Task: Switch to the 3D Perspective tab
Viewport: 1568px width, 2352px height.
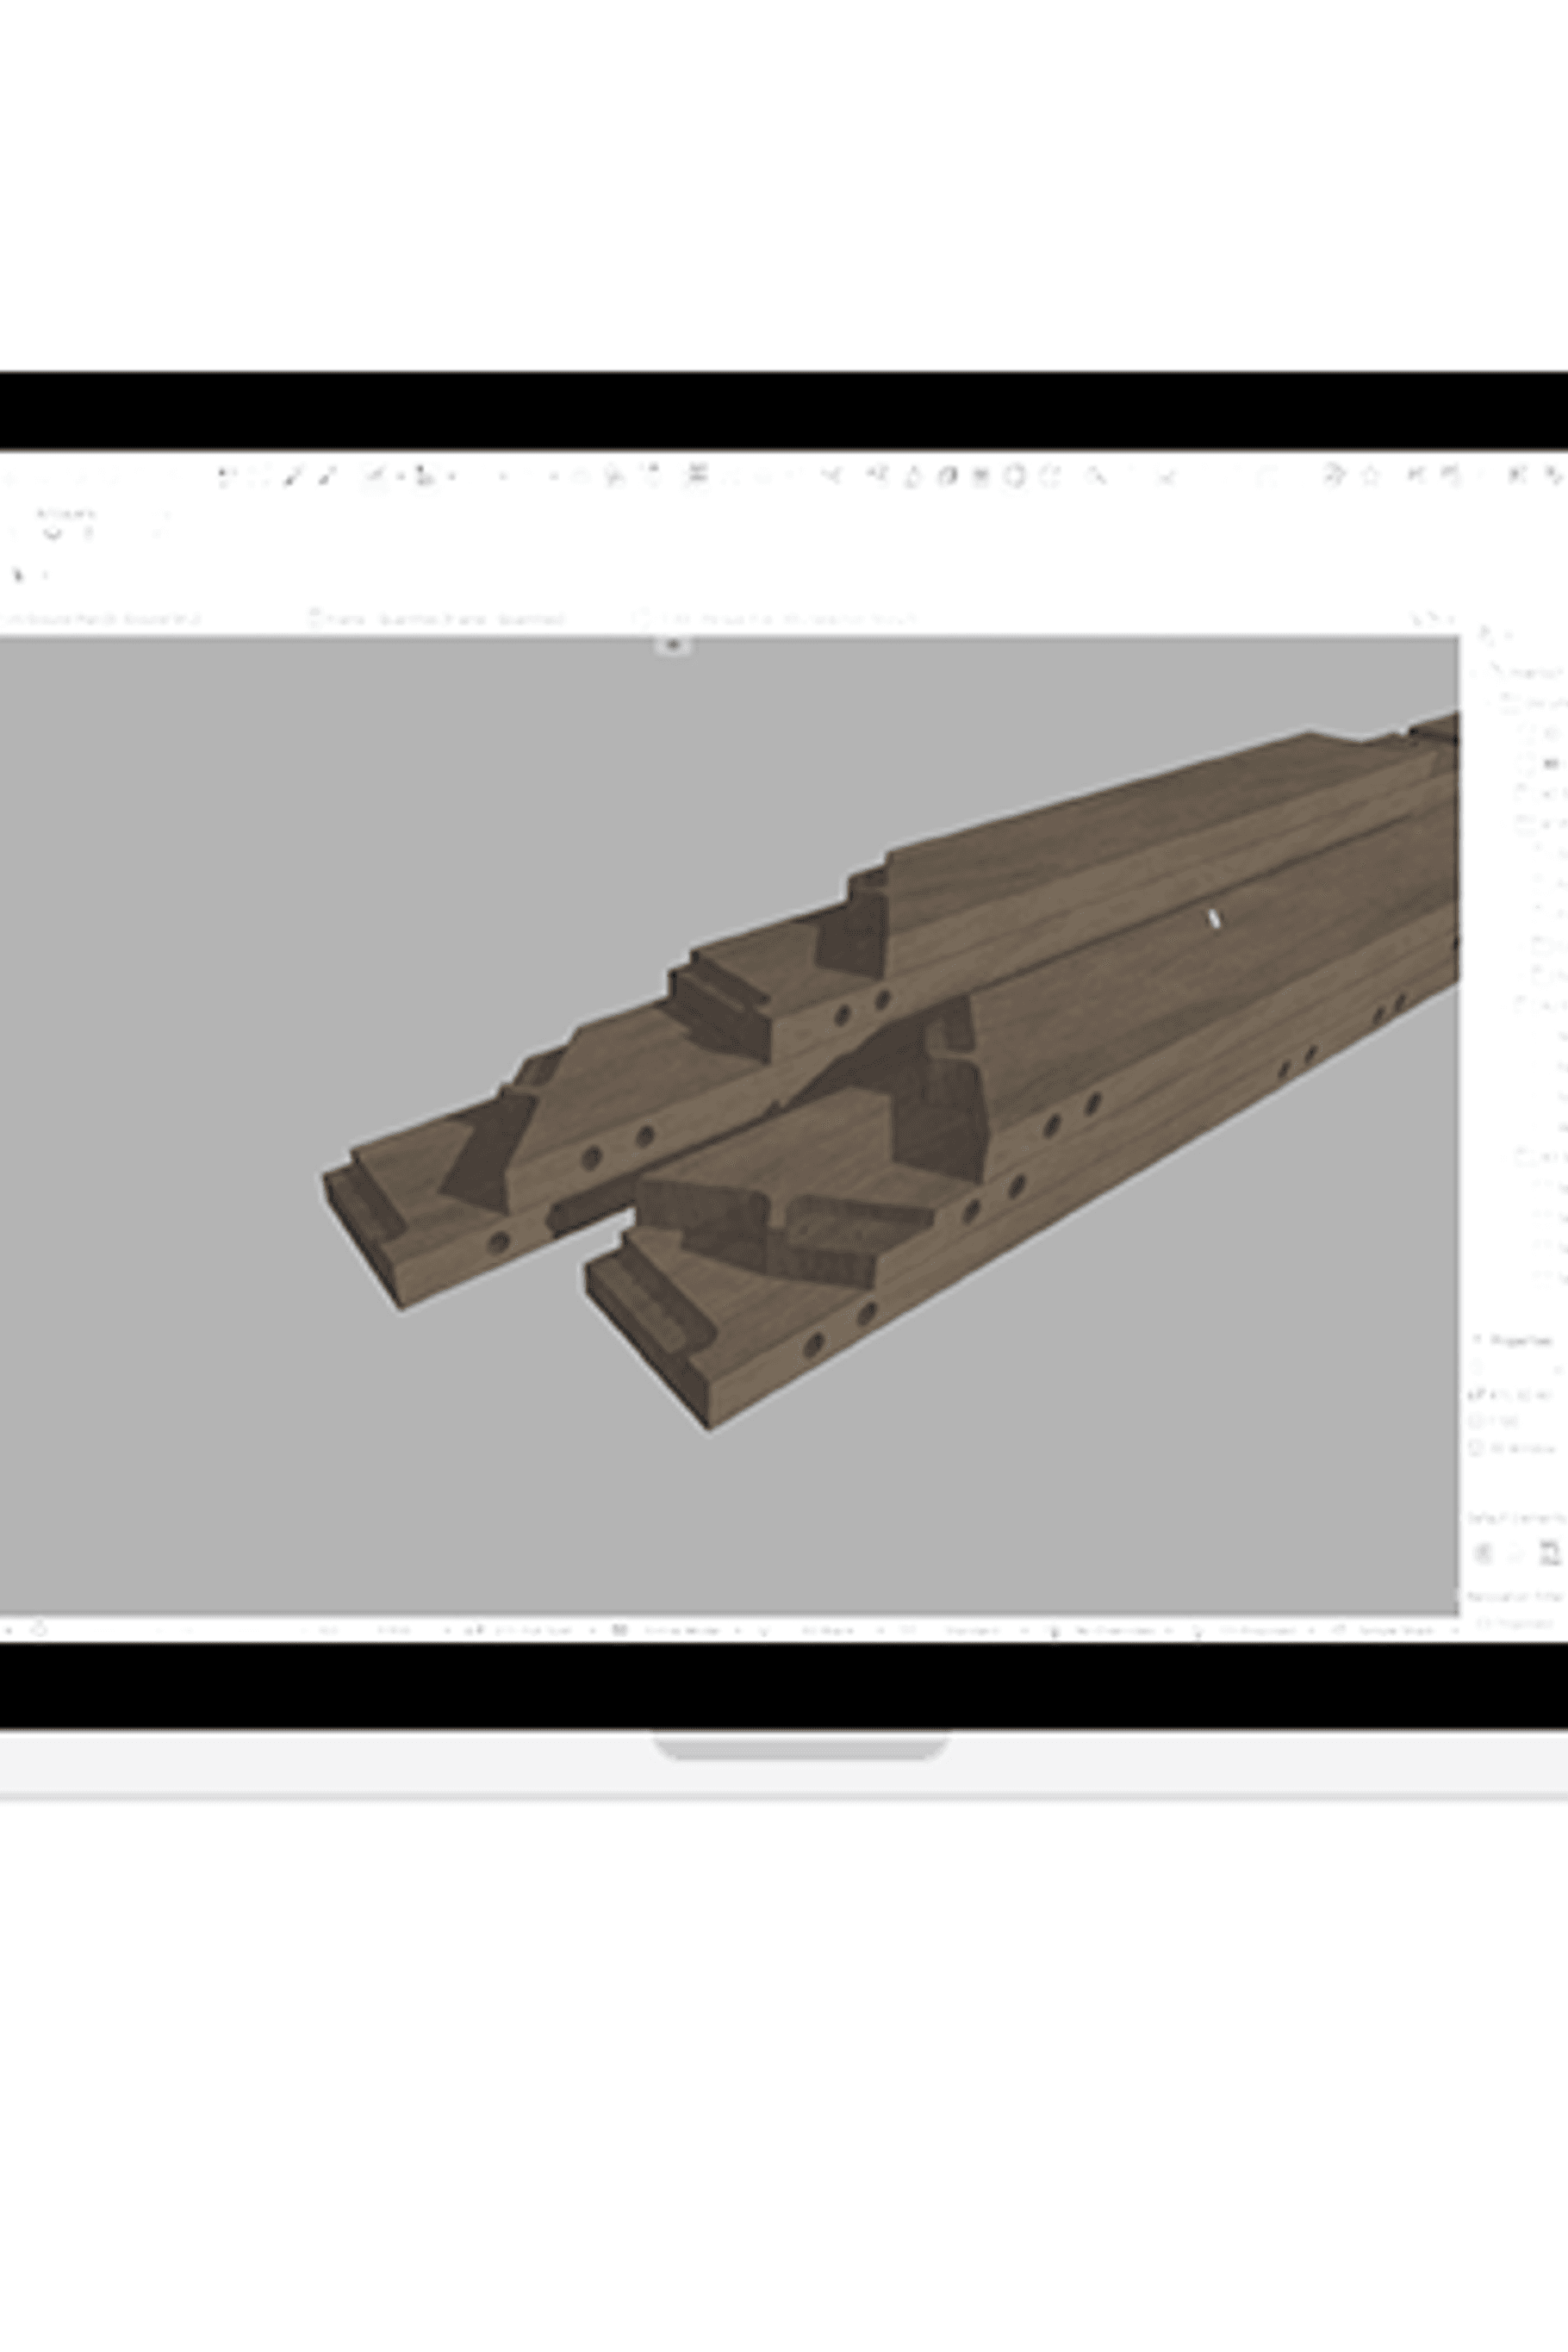Action: pyautogui.click(x=780, y=619)
